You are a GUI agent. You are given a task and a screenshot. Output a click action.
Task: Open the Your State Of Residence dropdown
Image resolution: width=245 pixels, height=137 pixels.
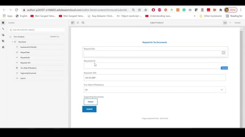(155, 90)
